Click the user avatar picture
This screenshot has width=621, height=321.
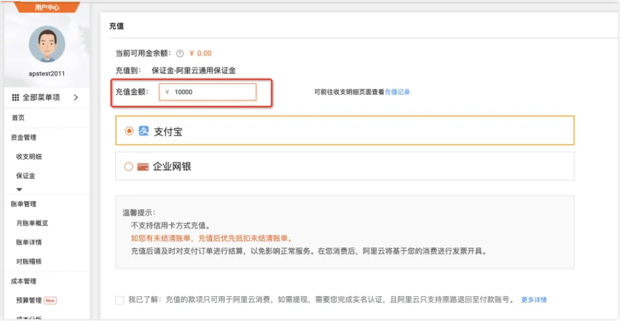[x=47, y=44]
